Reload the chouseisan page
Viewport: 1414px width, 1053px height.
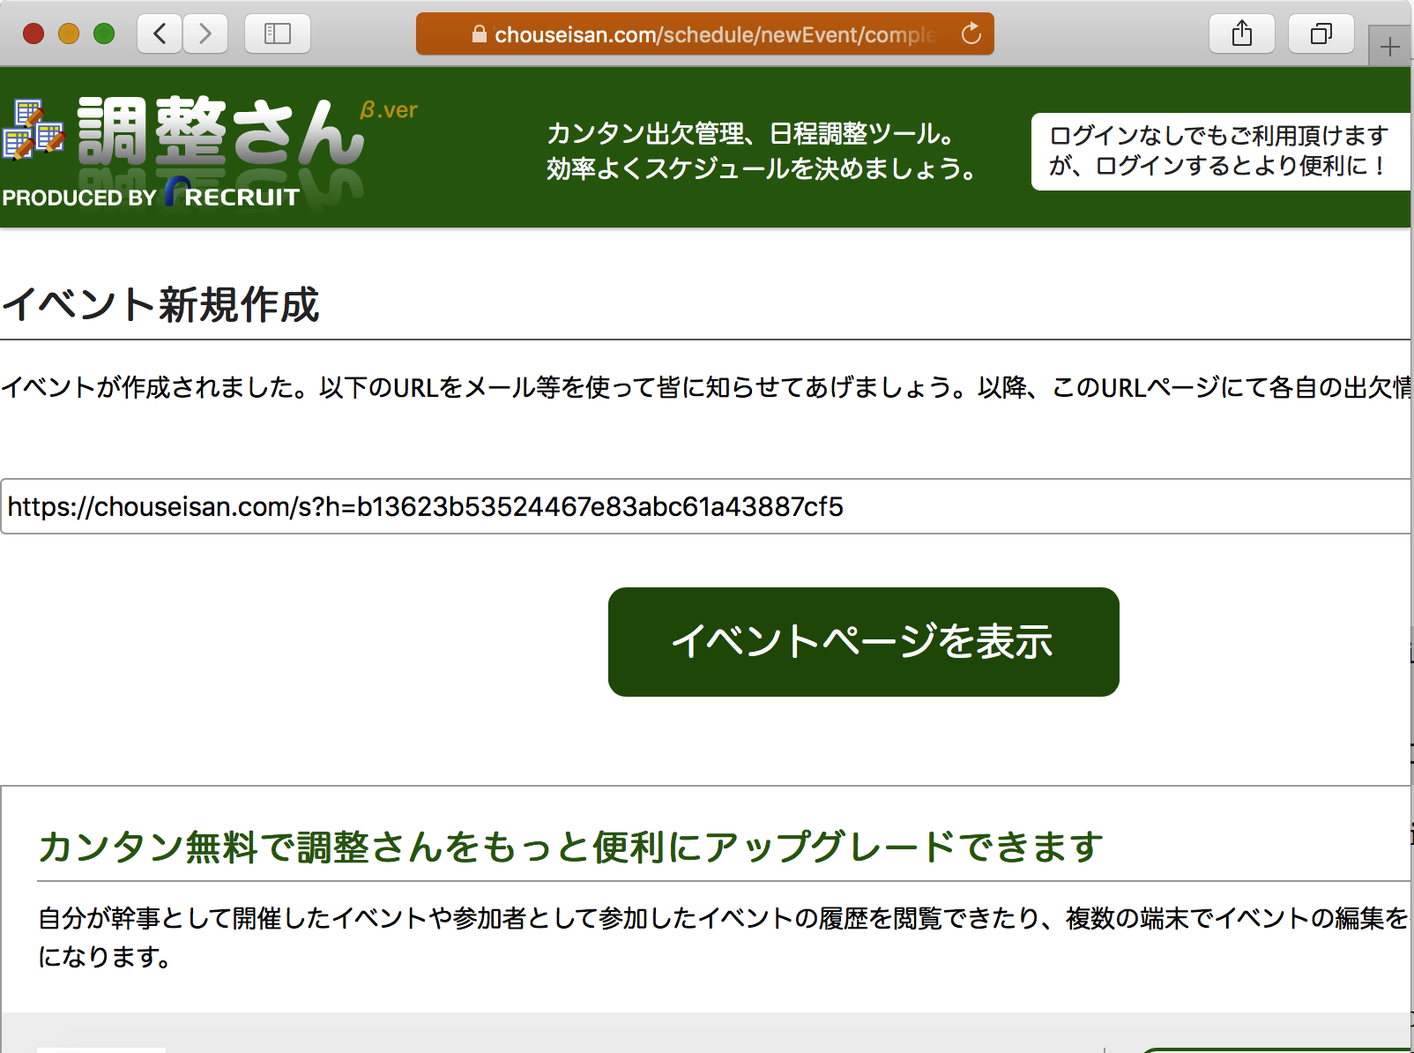pyautogui.click(x=971, y=34)
